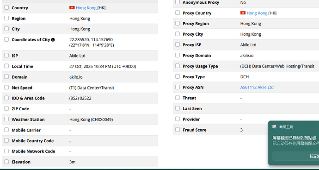
Task: Click the Akile Ltd value in ISP row
Action: (77, 56)
